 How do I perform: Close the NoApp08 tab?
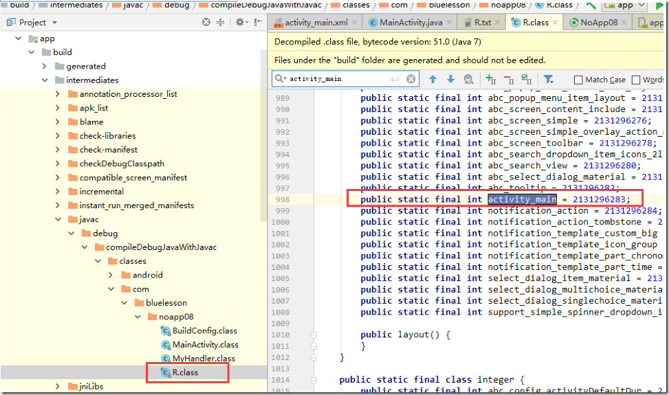click(x=624, y=23)
